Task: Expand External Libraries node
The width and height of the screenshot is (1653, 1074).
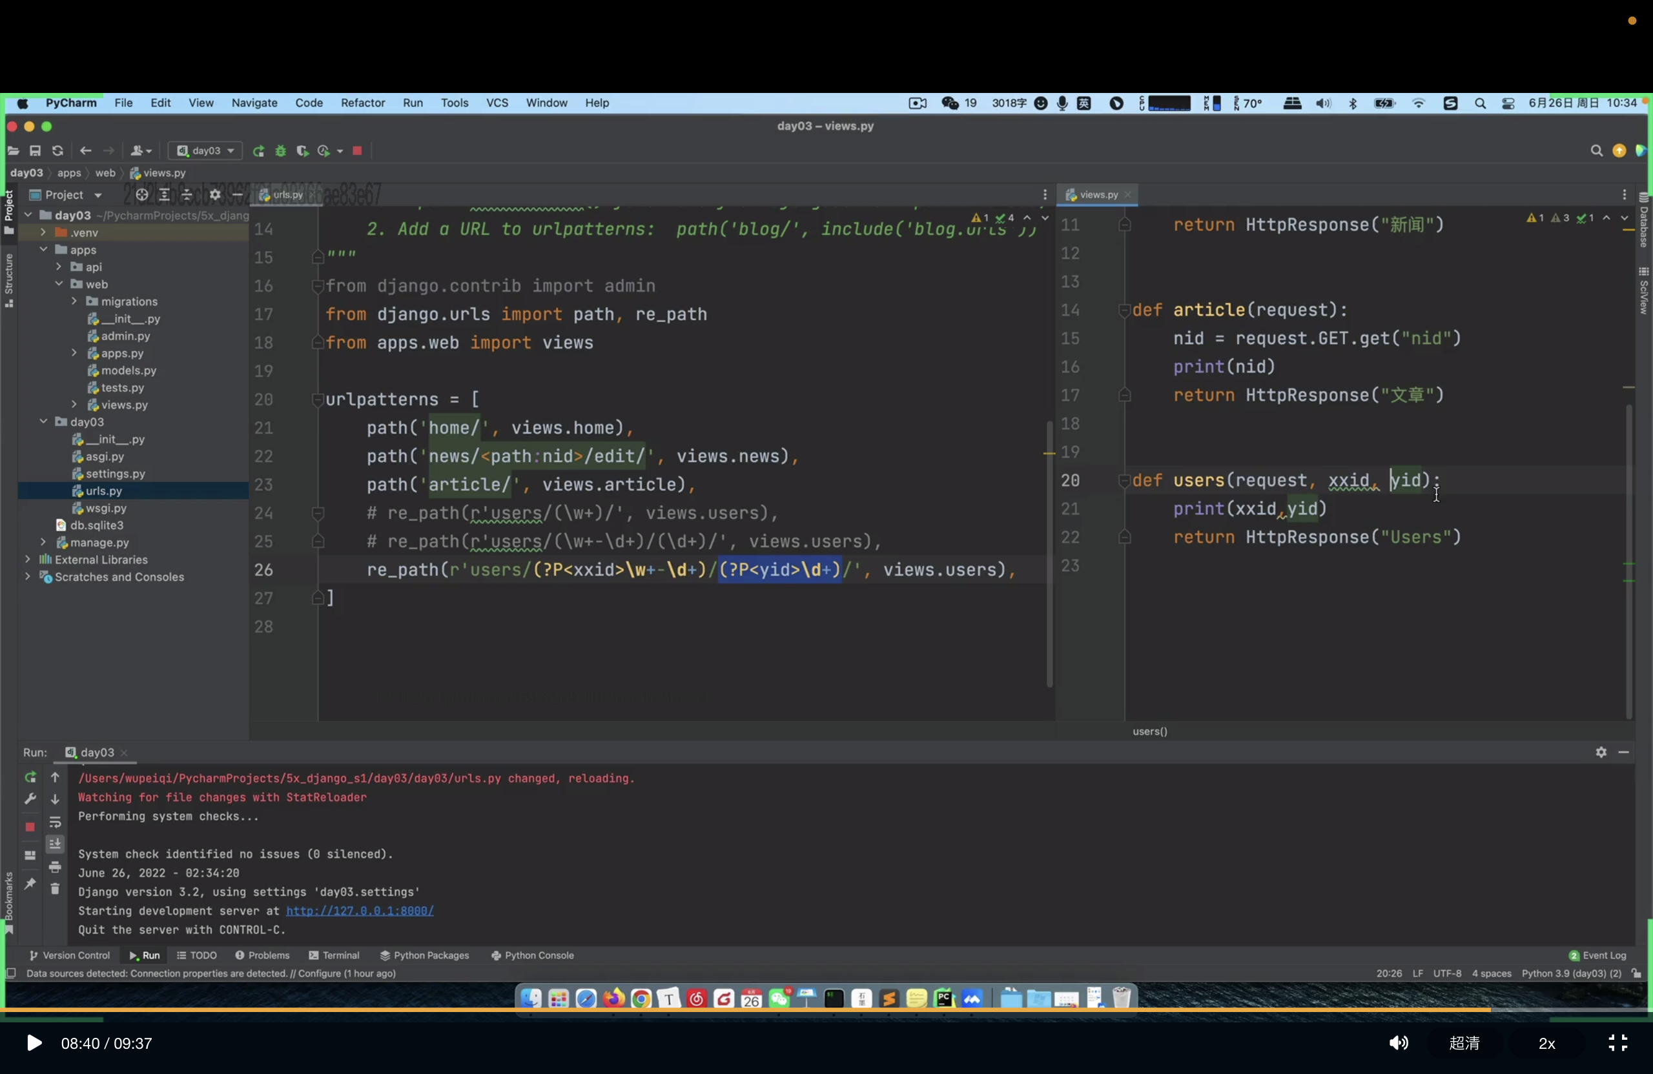Action: (x=28, y=560)
